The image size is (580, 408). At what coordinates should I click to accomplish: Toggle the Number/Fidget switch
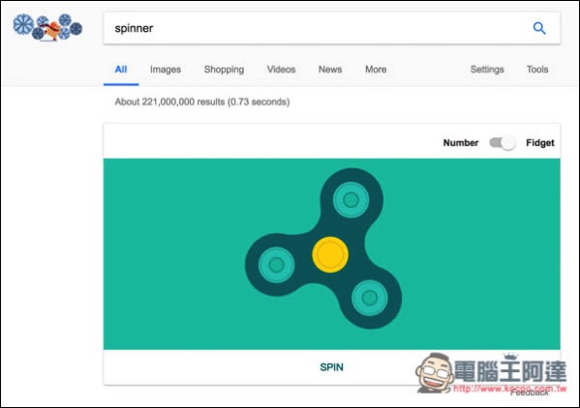pos(502,143)
